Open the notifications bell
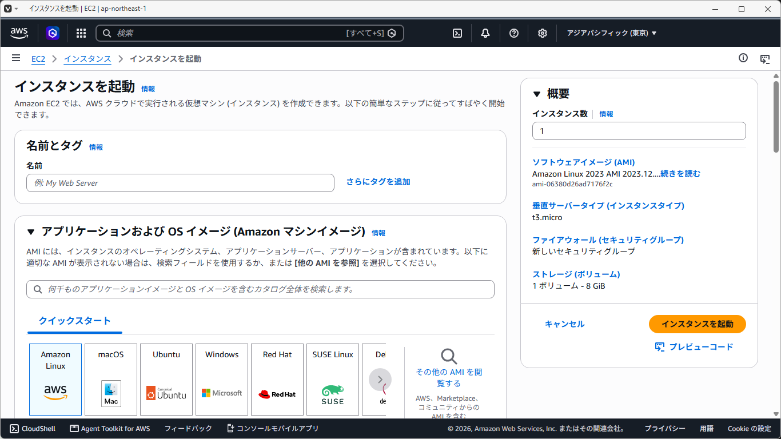Viewport: 781px width, 439px height. coord(485,33)
